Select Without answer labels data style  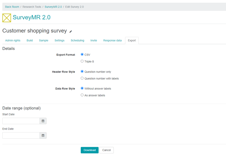tap(82, 88)
